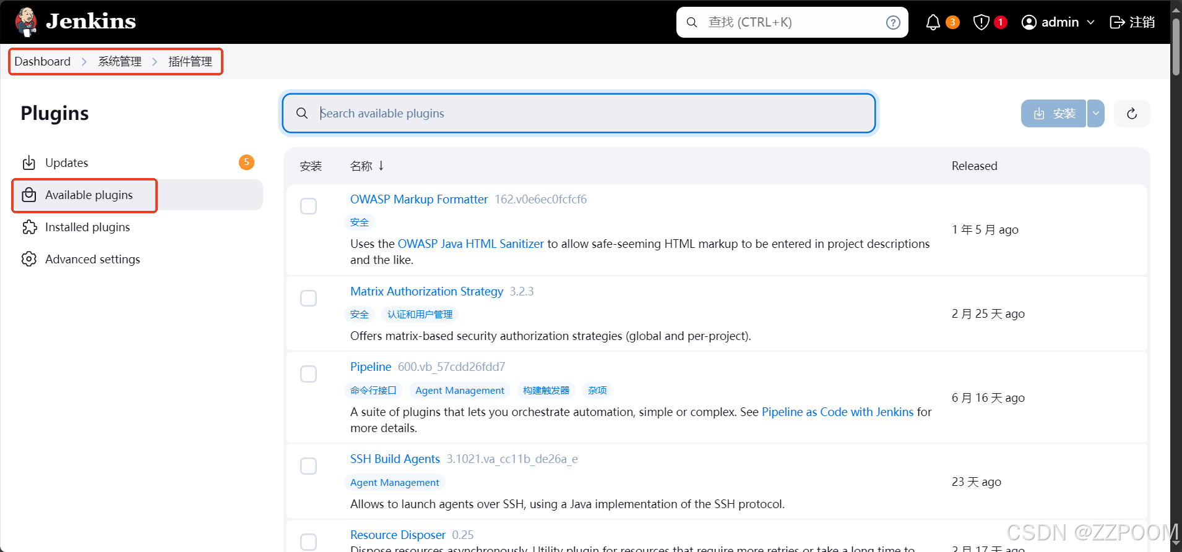Open the Available plugins section

(x=137, y=195)
